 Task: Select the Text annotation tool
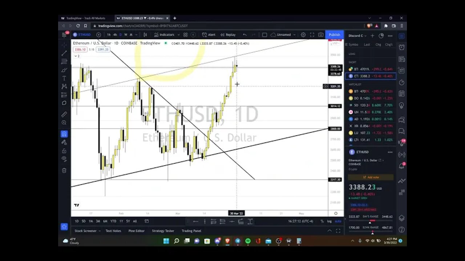[x=64, y=78]
